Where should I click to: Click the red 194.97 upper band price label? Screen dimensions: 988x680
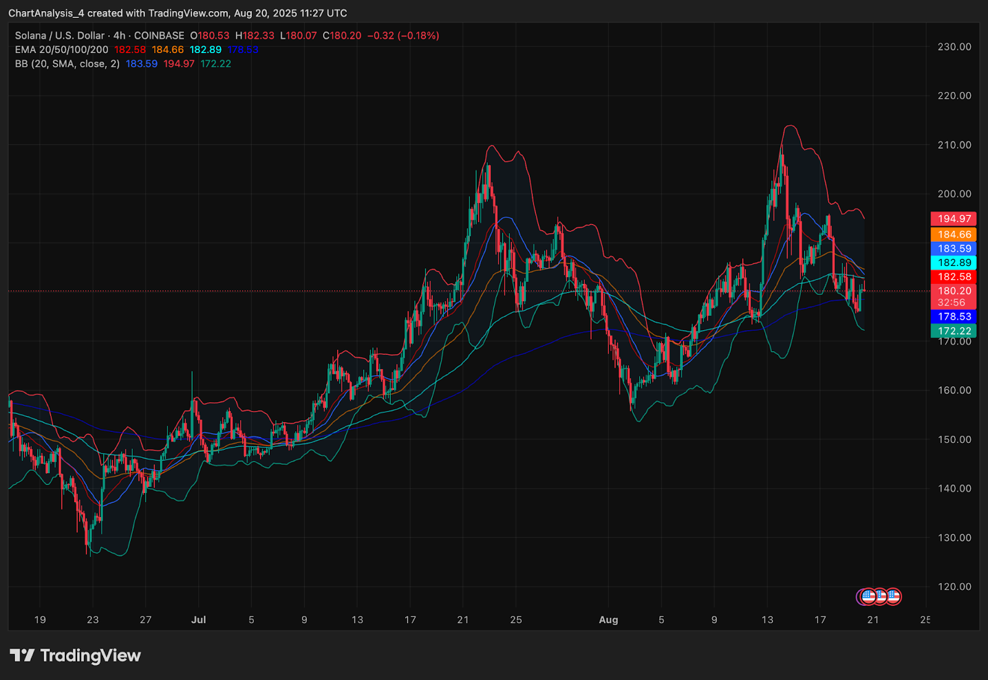pyautogui.click(x=953, y=219)
